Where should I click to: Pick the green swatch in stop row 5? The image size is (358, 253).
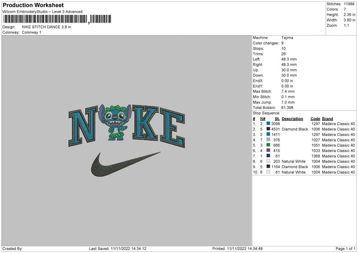pos(268,145)
